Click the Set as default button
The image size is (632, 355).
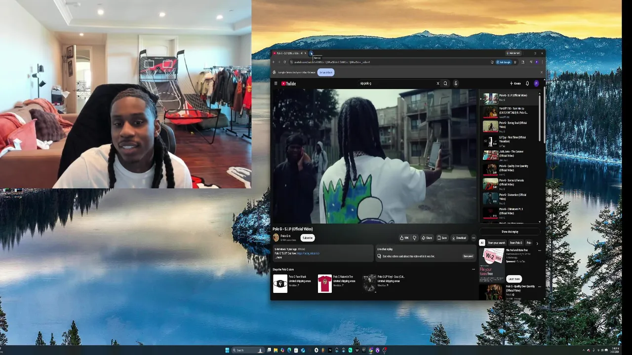pyautogui.click(x=326, y=72)
